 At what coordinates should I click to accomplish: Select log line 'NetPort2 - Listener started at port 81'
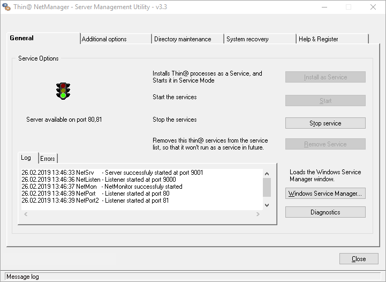click(x=95, y=201)
